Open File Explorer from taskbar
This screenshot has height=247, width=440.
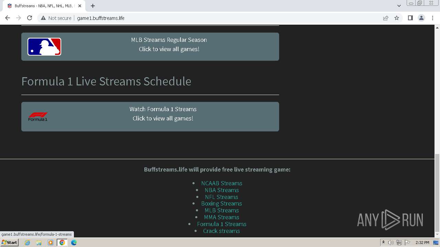[39, 243]
